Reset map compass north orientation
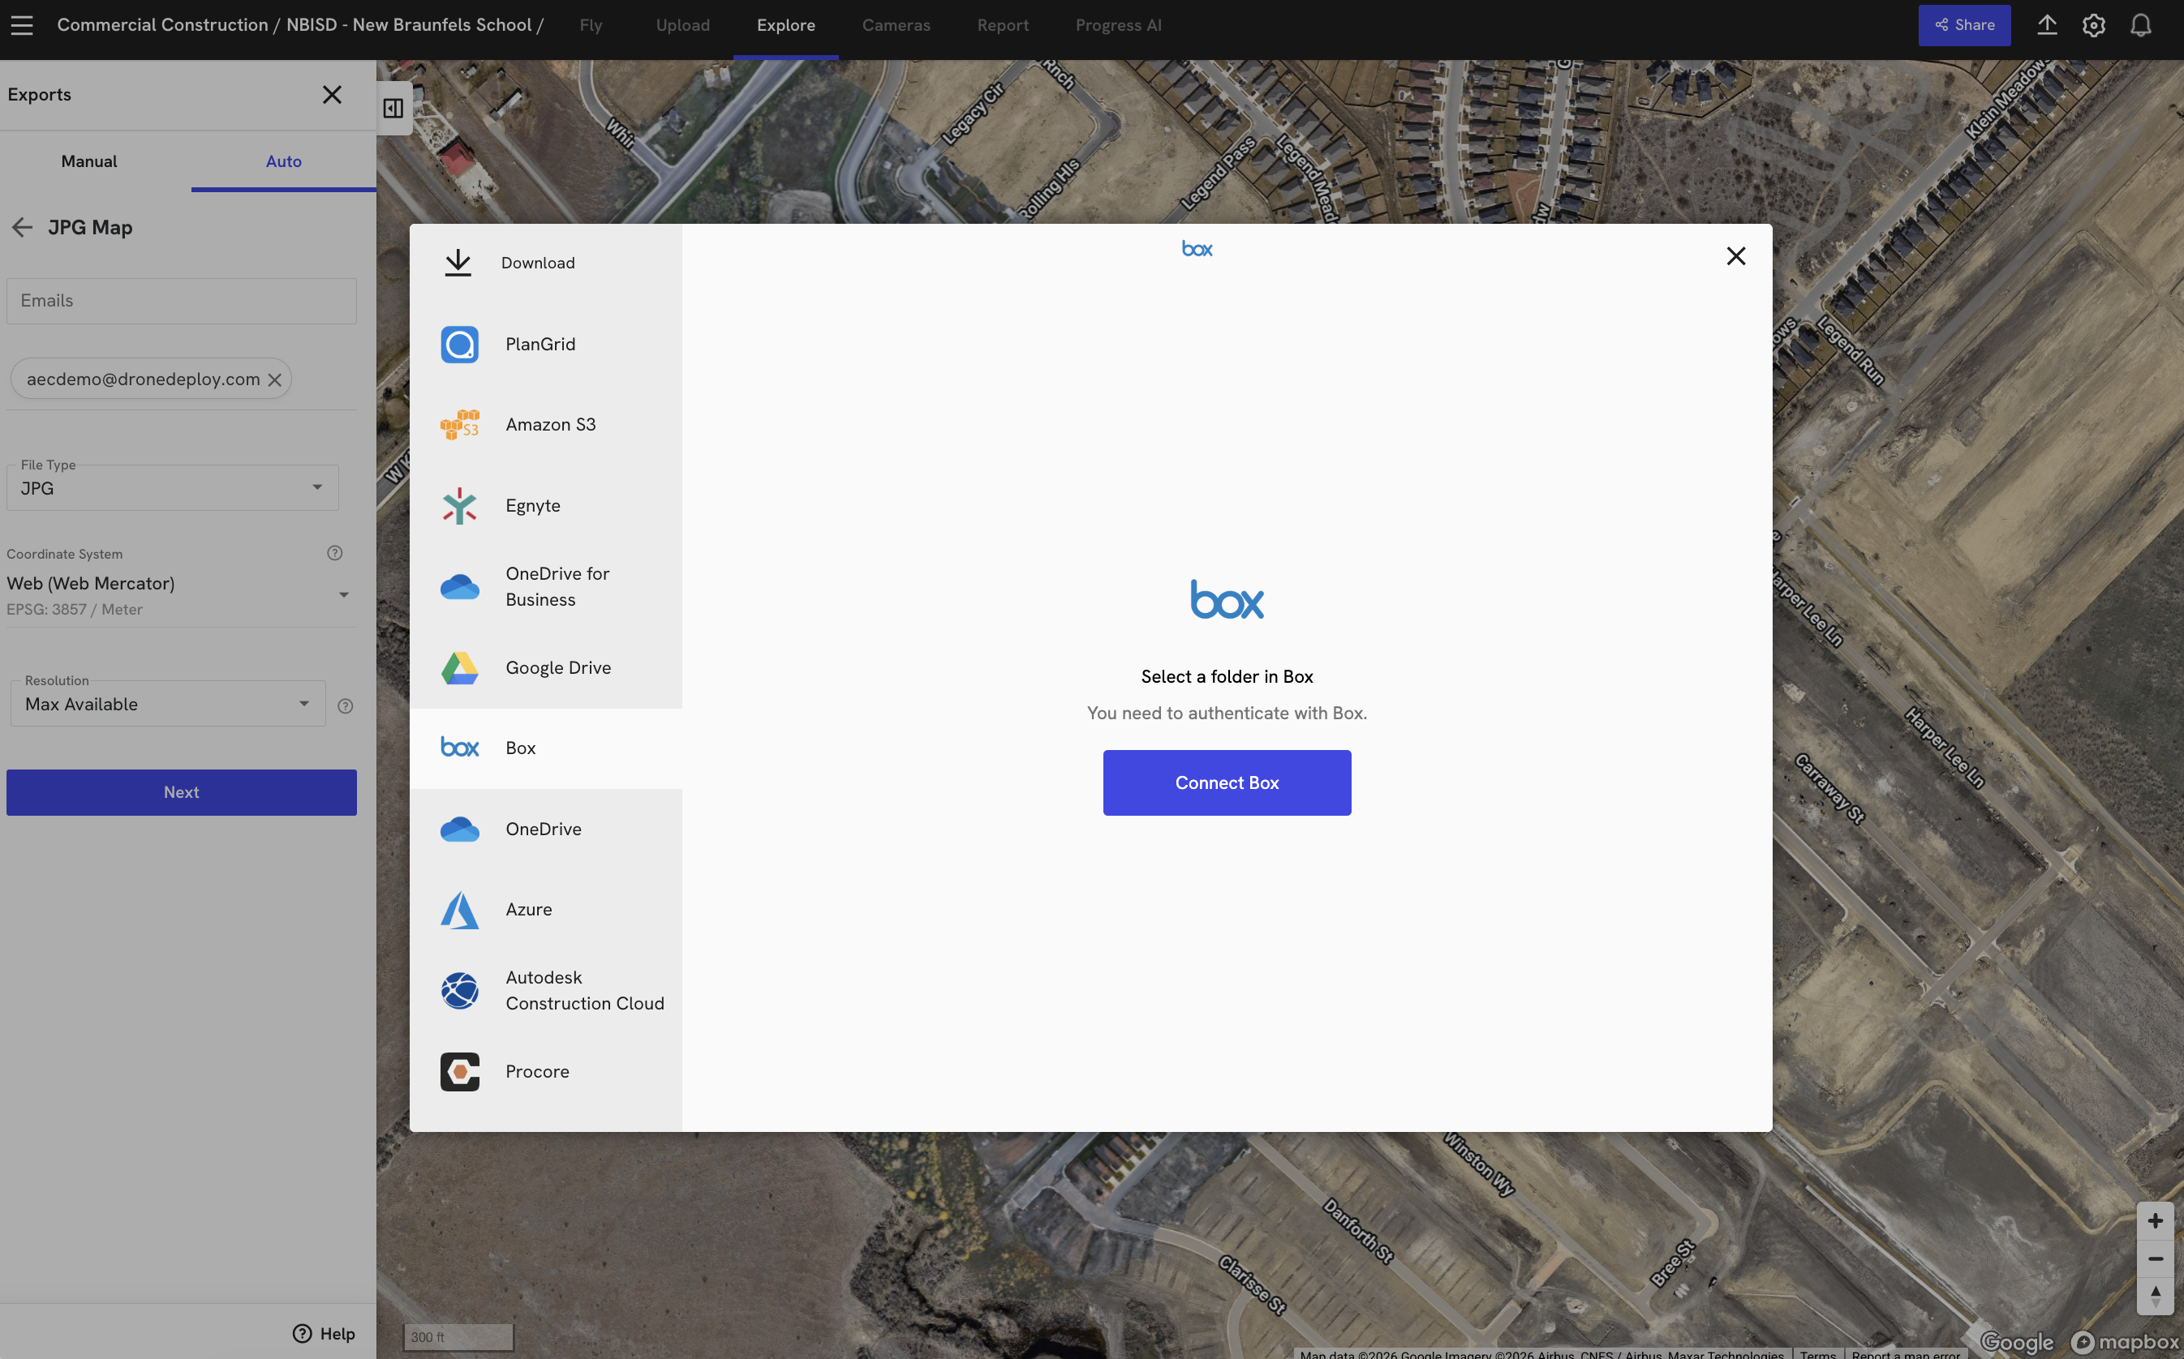This screenshot has width=2184, height=1359. (2154, 1295)
